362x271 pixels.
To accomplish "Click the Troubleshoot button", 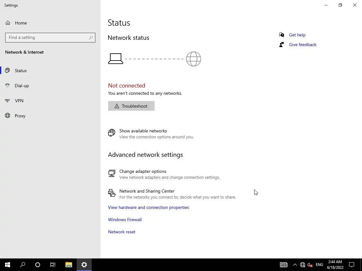I will (131, 106).
